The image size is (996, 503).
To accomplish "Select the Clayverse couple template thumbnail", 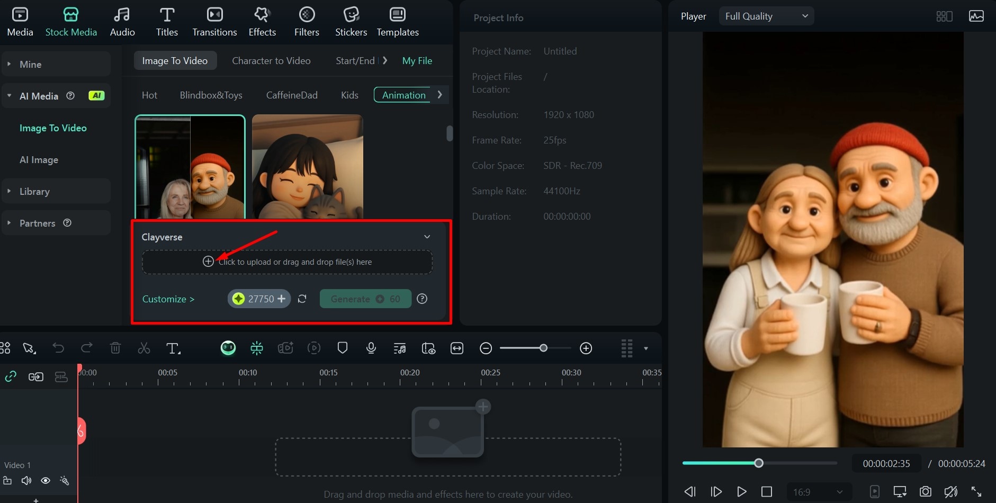I will click(x=190, y=167).
